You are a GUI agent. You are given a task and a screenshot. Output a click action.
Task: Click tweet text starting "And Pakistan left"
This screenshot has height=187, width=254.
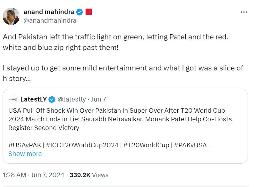pos(115,42)
